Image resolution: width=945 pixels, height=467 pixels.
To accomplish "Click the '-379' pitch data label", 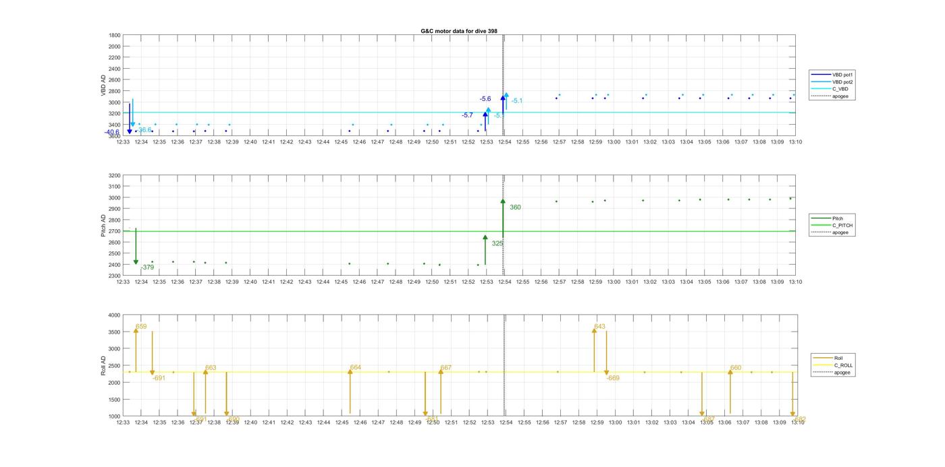I will coord(147,268).
